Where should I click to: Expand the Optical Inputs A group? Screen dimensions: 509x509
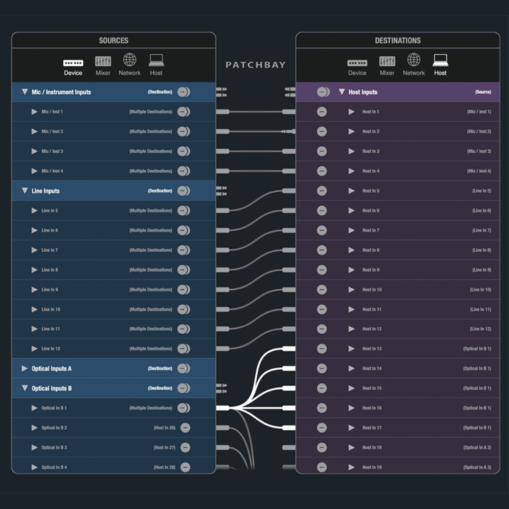pyautogui.click(x=25, y=369)
